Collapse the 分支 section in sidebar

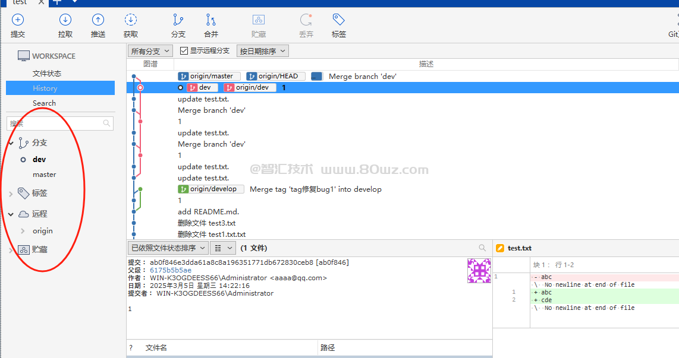tap(11, 143)
